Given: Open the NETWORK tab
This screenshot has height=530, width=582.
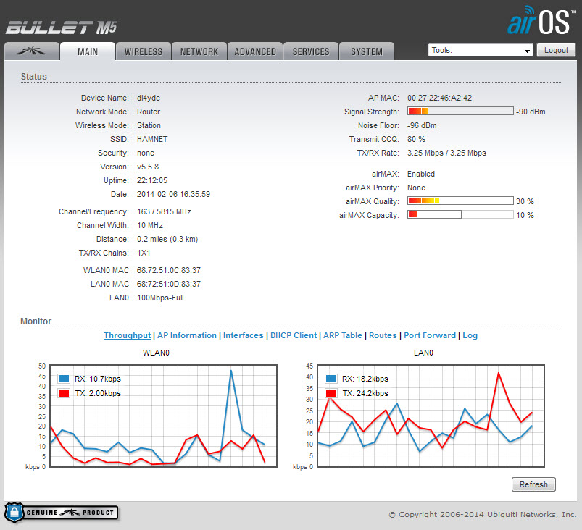Looking at the screenshot, I should point(199,51).
